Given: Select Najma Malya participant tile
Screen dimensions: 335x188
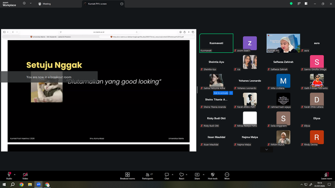Looking at the screenshot, I should pyautogui.click(x=250, y=137).
